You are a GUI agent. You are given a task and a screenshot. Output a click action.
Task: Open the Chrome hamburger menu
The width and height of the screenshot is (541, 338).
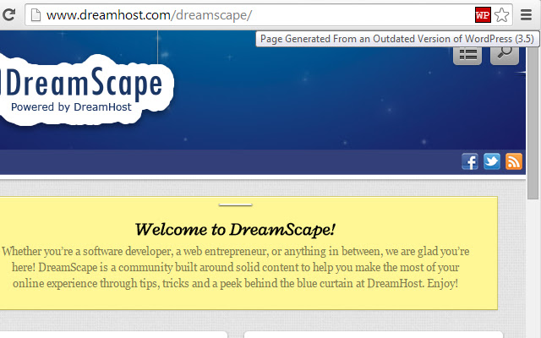point(526,15)
